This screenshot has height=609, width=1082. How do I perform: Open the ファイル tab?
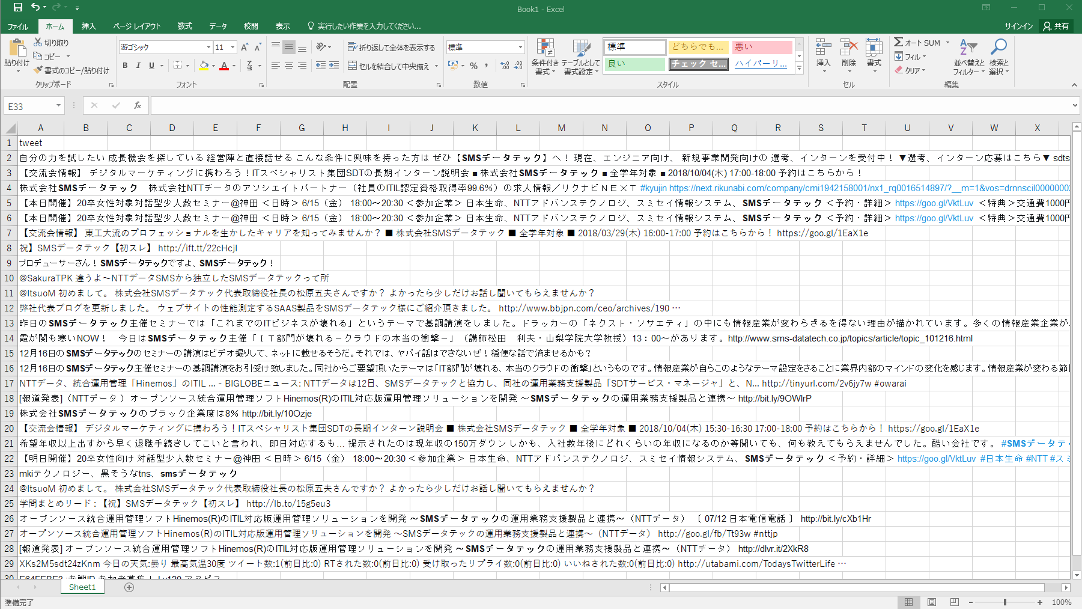point(17,26)
